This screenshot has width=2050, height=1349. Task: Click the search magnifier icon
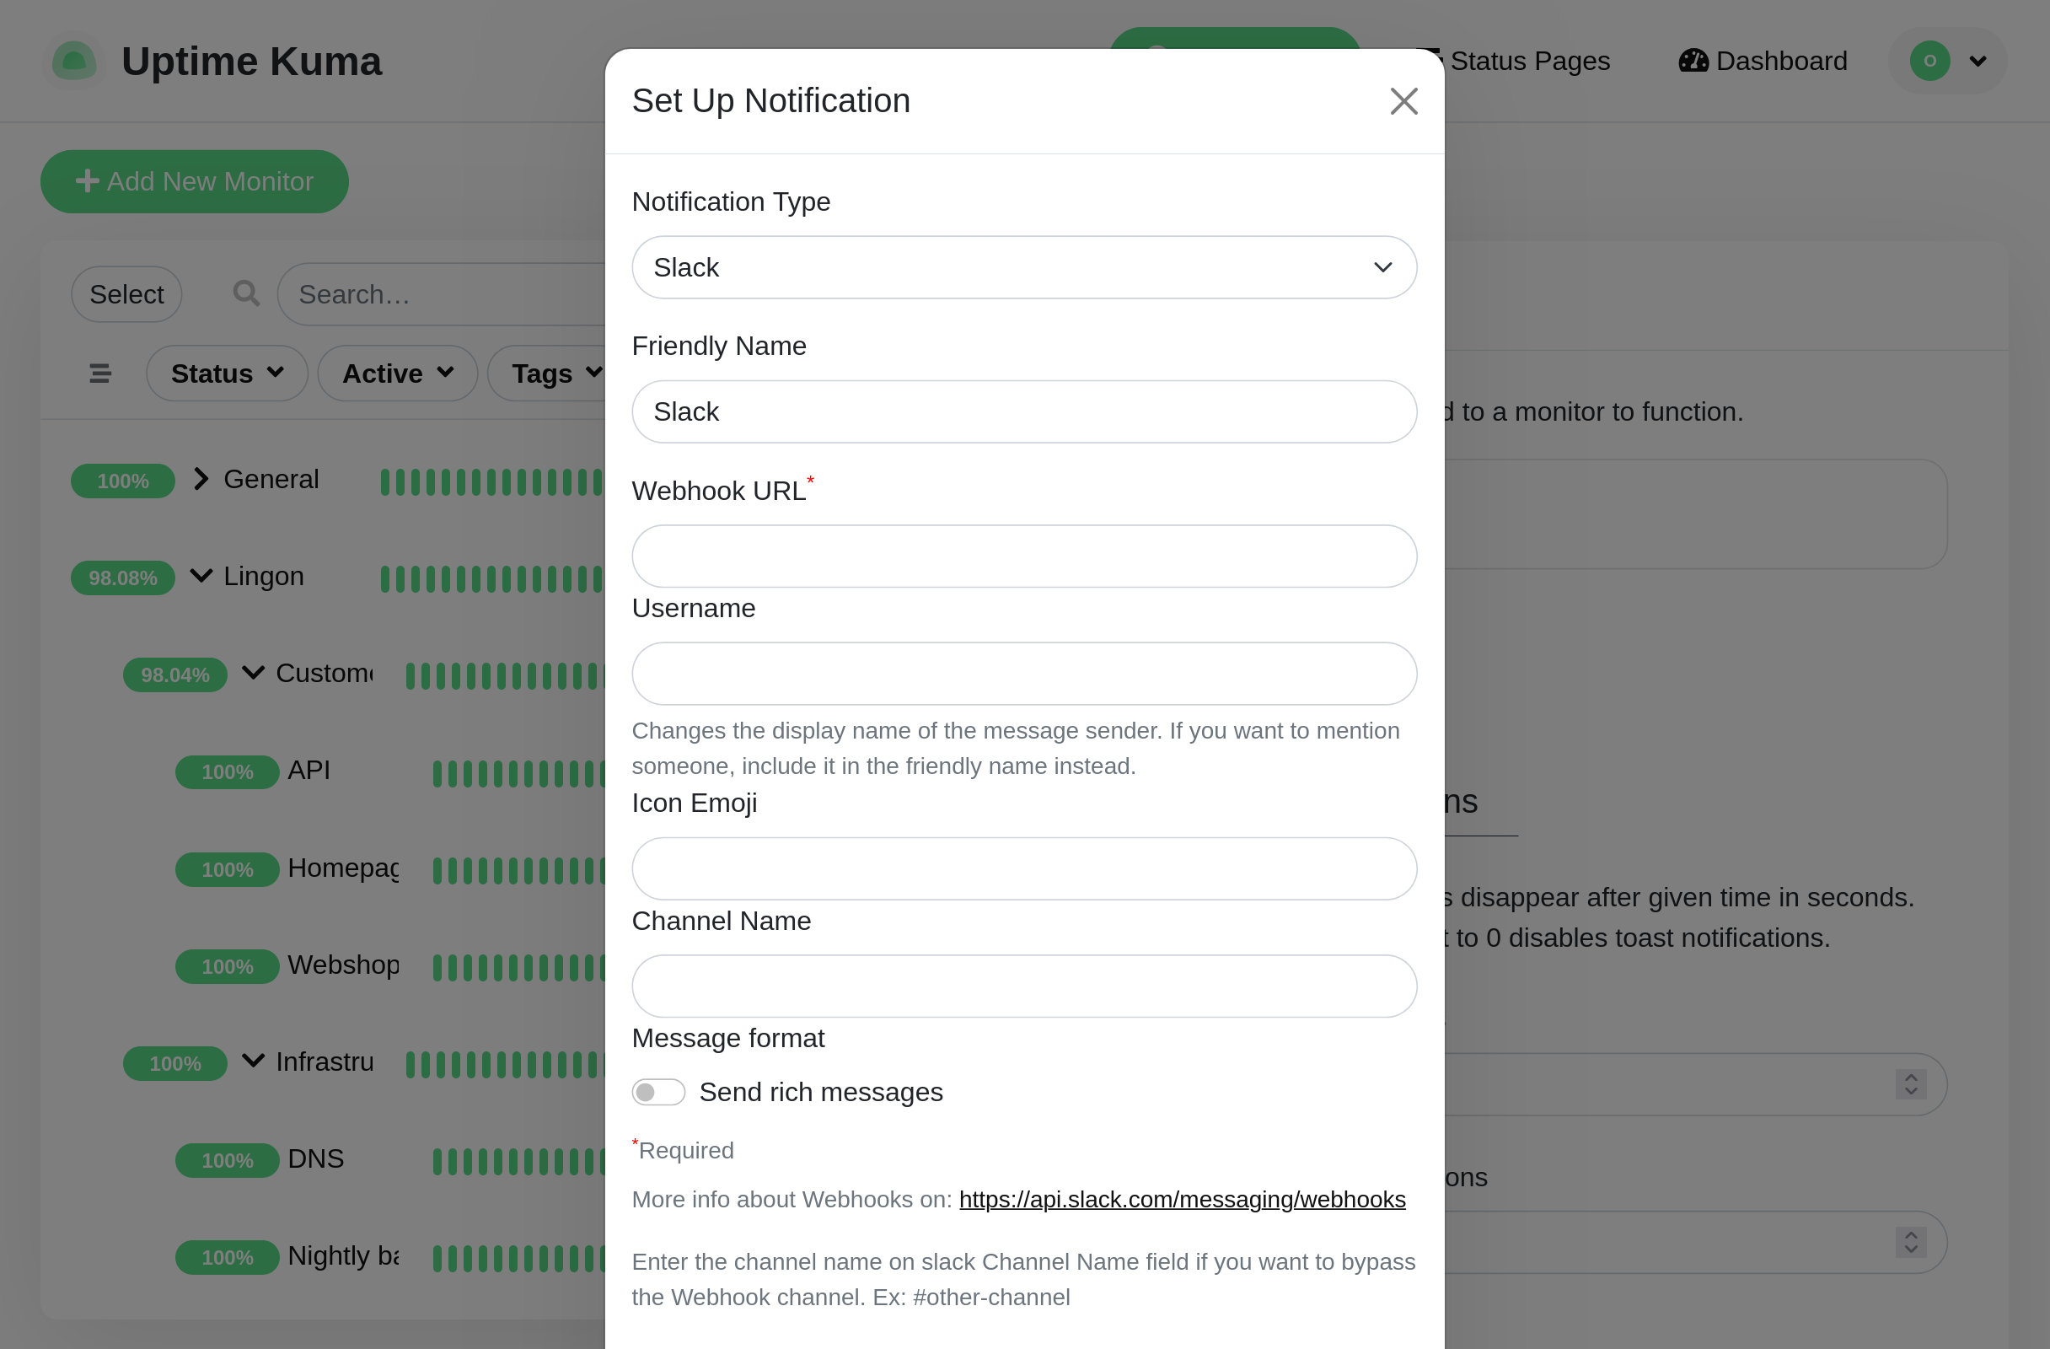(x=246, y=293)
